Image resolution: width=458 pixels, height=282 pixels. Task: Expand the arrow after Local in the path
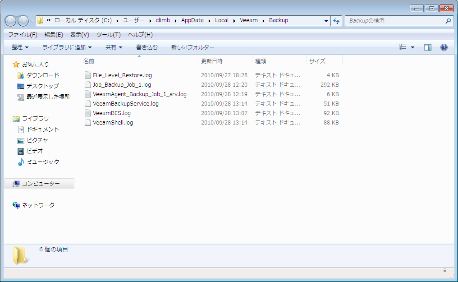pos(234,20)
